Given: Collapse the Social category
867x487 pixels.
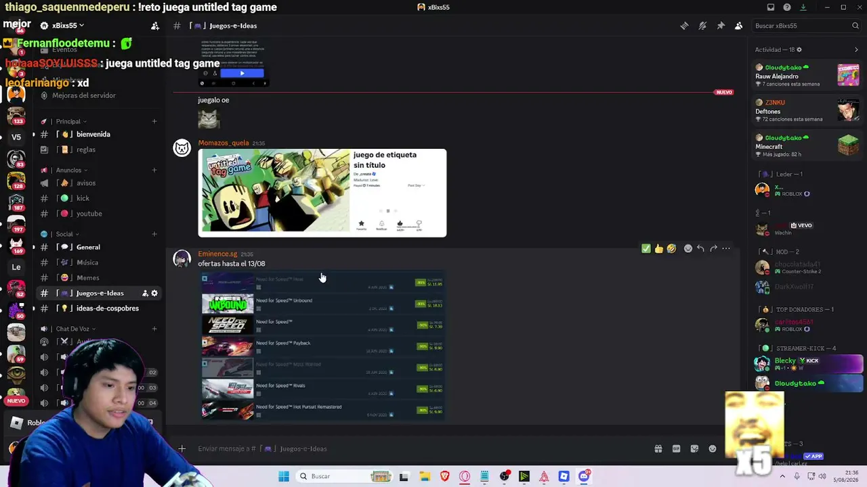Looking at the screenshot, I should [68, 234].
